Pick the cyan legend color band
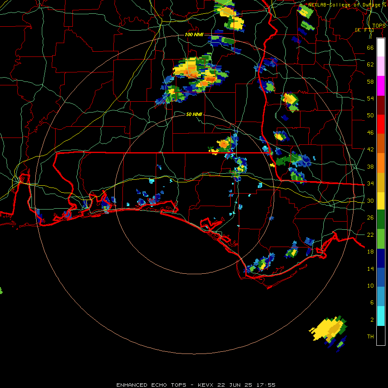The height and width of the screenshot is (388, 388). pyautogui.click(x=381, y=316)
